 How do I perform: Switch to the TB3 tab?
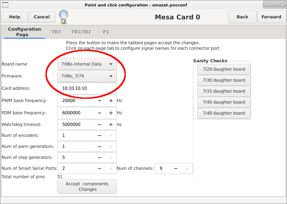[x=56, y=32]
